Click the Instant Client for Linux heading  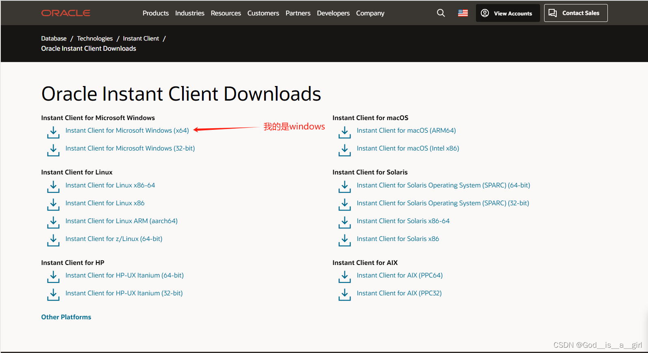(x=77, y=172)
